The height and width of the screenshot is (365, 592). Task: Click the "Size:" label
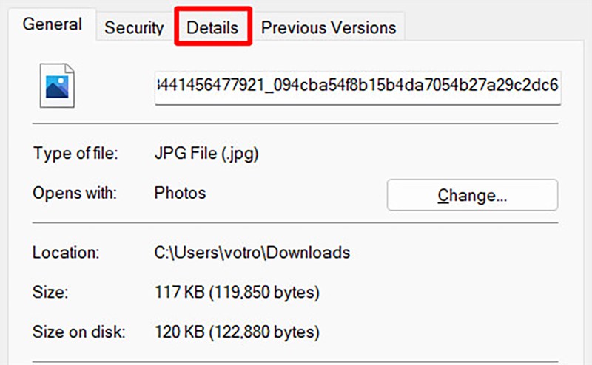coord(51,293)
